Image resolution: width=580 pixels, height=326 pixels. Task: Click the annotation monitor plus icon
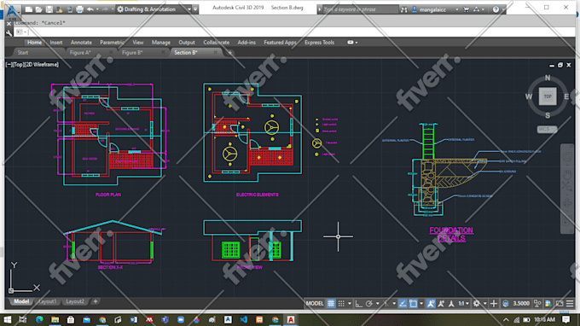pos(494,304)
